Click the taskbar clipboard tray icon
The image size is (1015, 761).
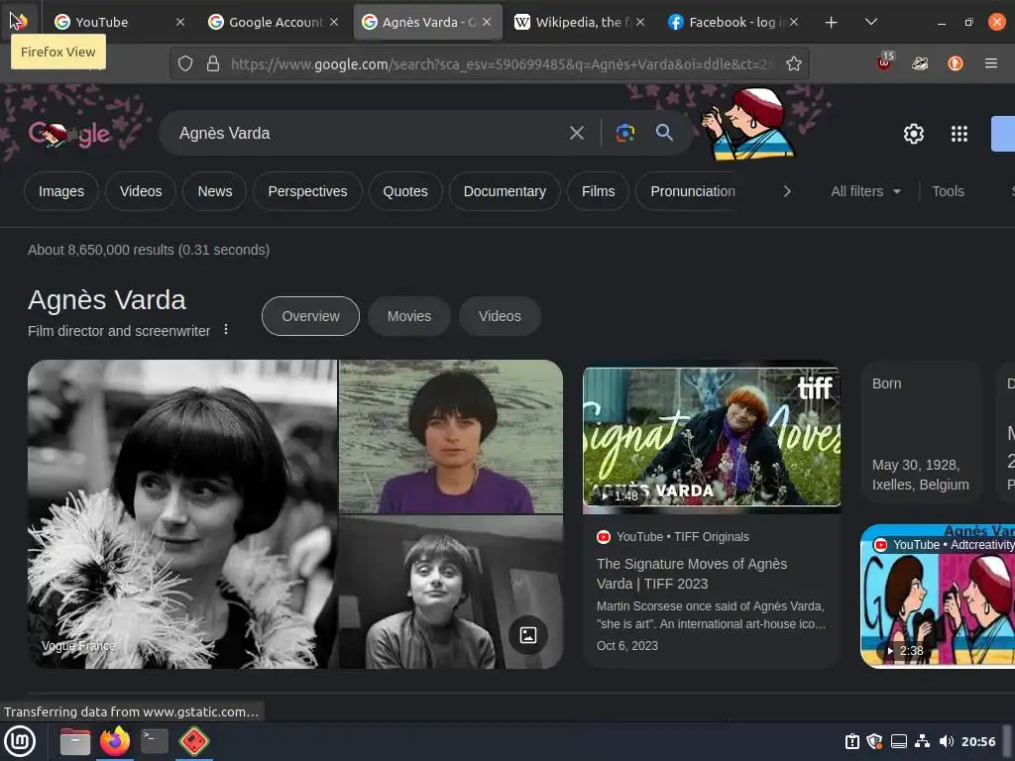tap(852, 741)
